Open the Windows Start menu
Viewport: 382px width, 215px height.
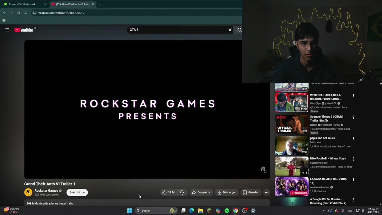coord(130,211)
